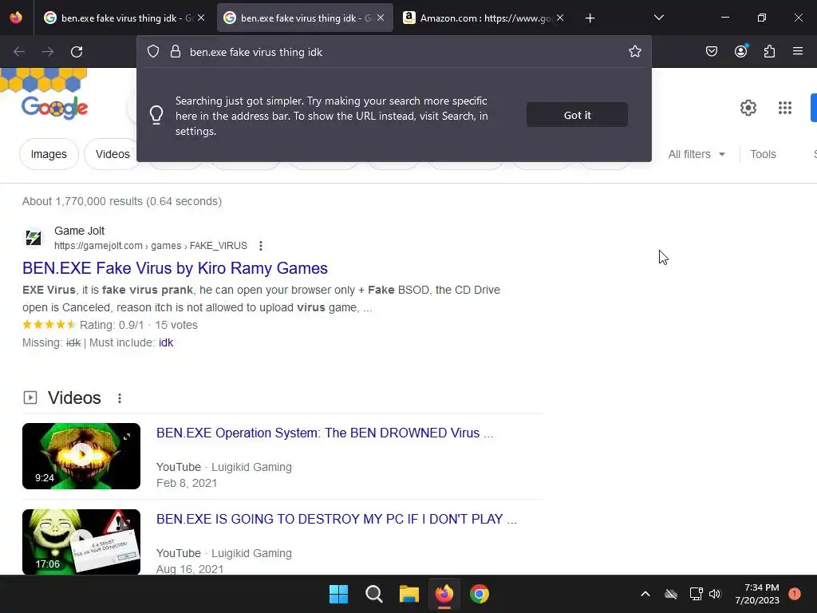The image size is (817, 613).
Task: Open Videos section three-dot menu
Action: click(x=120, y=398)
